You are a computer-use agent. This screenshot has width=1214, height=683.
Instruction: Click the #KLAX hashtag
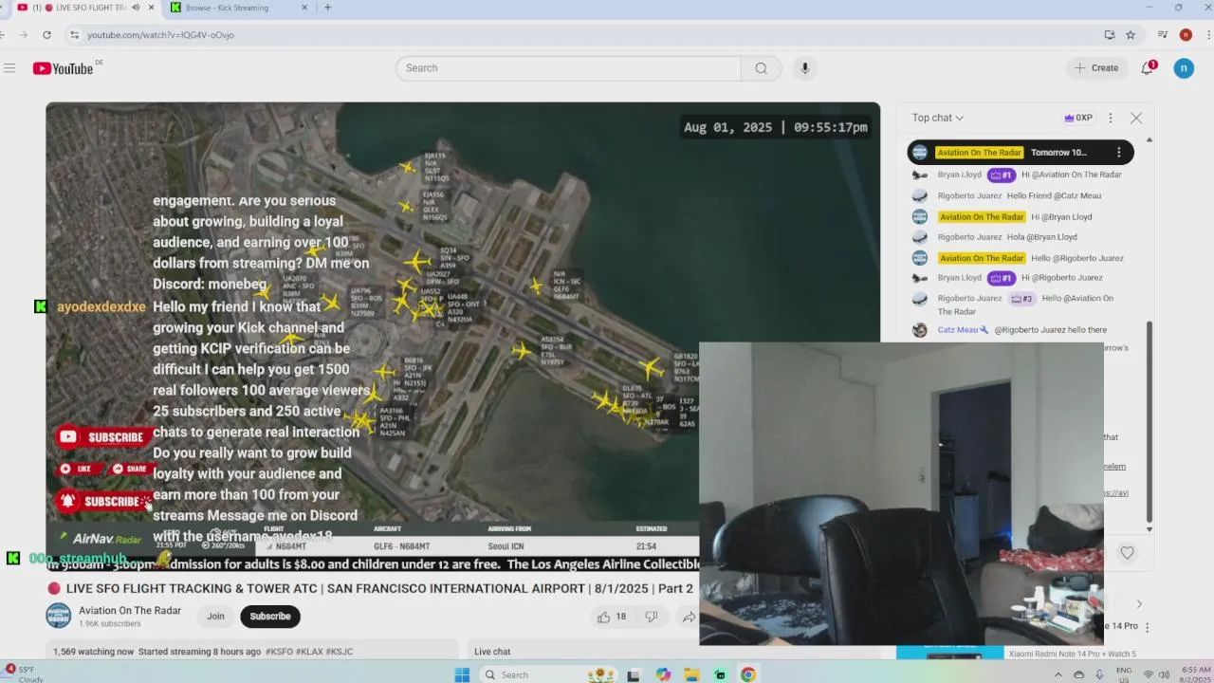(308, 652)
